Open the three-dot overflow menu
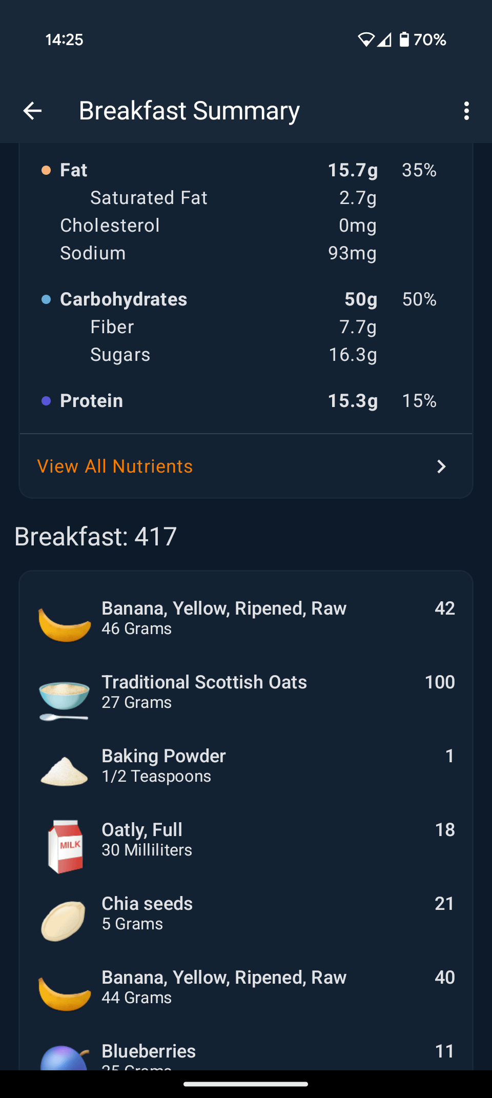Image resolution: width=492 pixels, height=1098 pixels. coord(466,111)
